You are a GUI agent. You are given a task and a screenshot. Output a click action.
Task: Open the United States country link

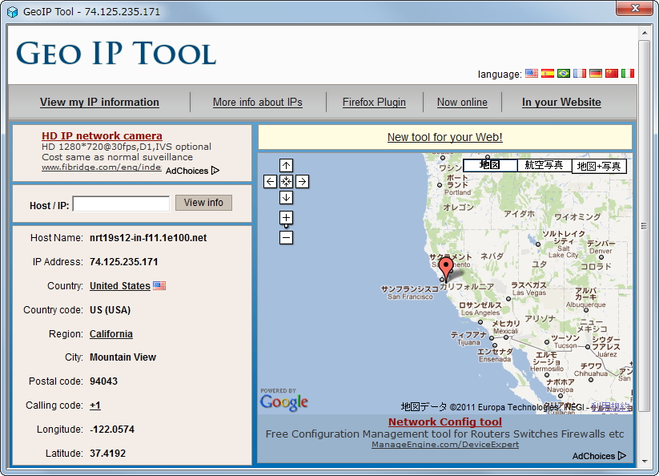119,285
